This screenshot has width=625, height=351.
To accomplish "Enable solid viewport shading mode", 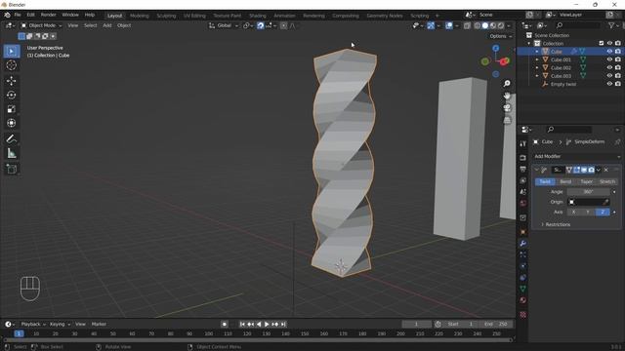I will click(485, 25).
